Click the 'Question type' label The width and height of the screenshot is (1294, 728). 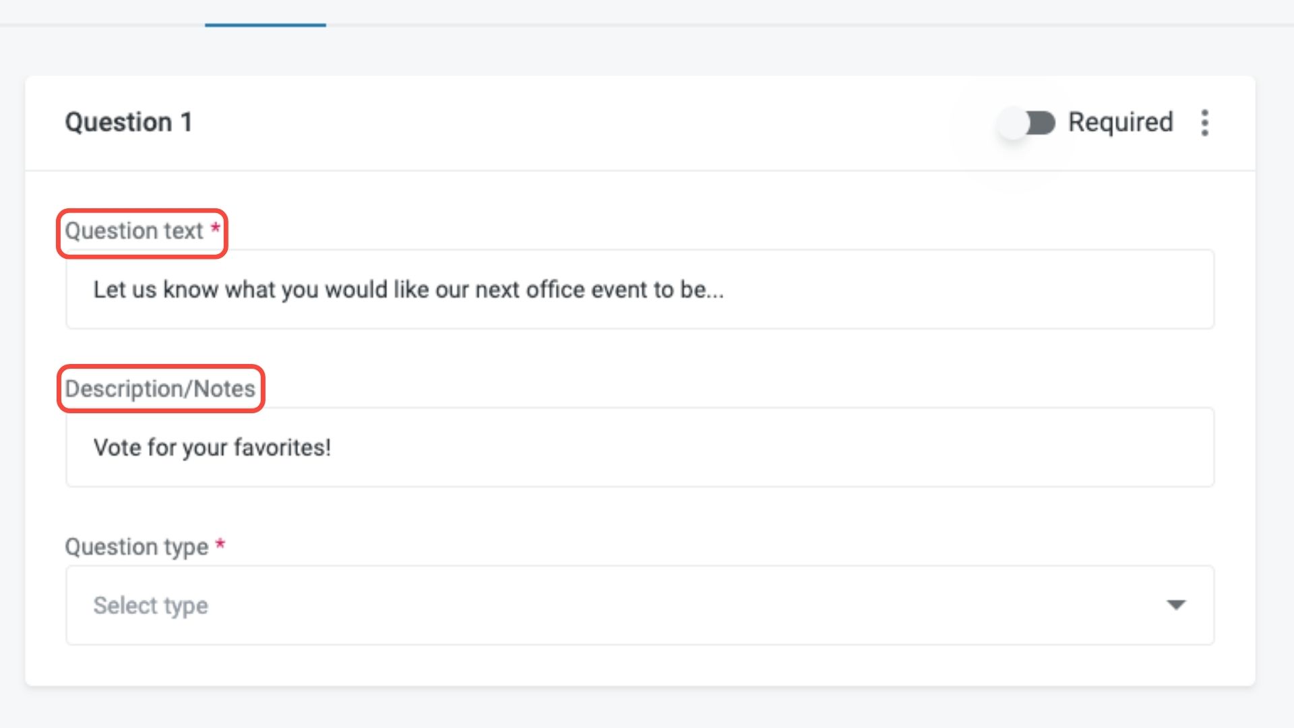(x=137, y=547)
